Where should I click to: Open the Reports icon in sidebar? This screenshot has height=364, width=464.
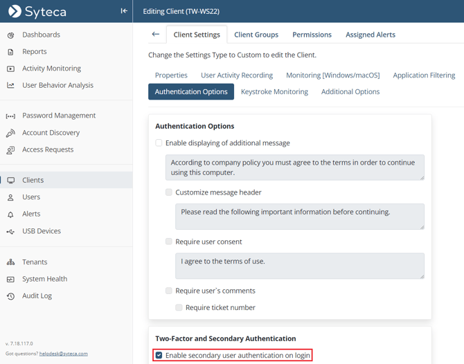[x=10, y=52]
